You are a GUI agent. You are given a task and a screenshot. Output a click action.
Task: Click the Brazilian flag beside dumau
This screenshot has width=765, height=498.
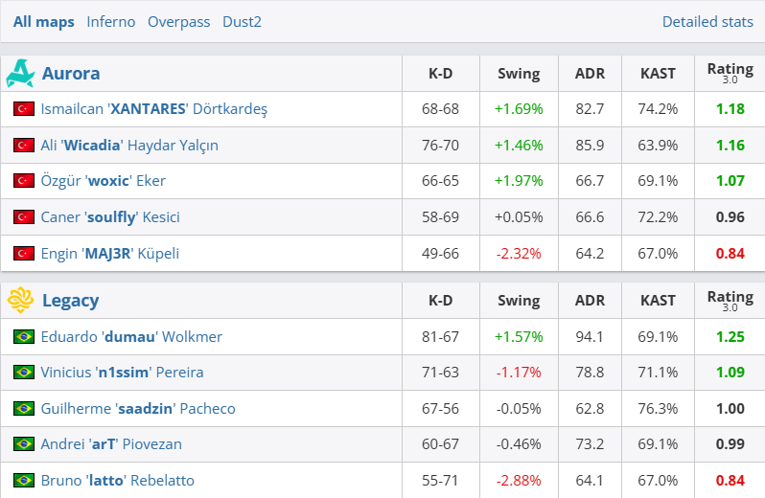pyautogui.click(x=24, y=336)
